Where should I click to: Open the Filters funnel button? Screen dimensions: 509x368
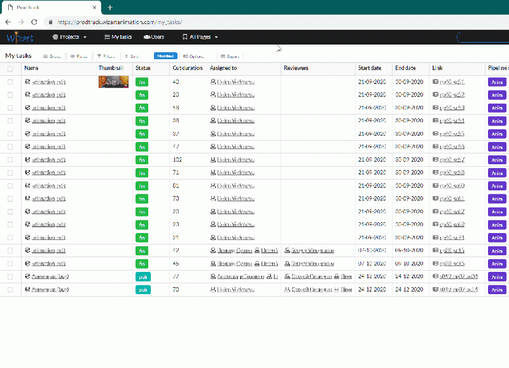pyautogui.click(x=106, y=56)
